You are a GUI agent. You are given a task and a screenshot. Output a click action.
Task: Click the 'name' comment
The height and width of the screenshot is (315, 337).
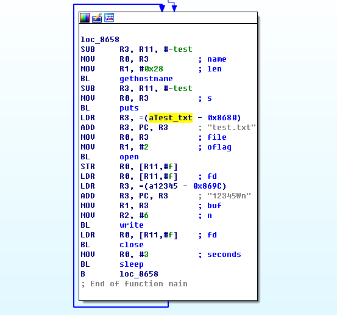(x=217, y=59)
